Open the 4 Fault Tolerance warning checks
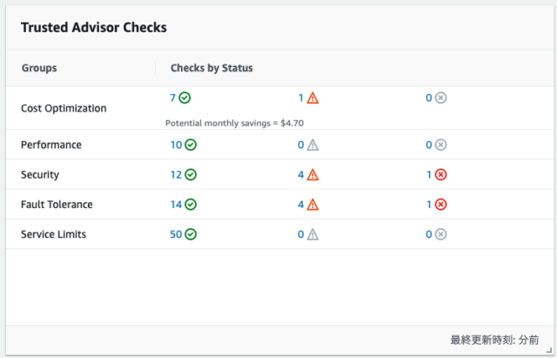The width and height of the screenshot is (557, 358). pyautogui.click(x=301, y=205)
